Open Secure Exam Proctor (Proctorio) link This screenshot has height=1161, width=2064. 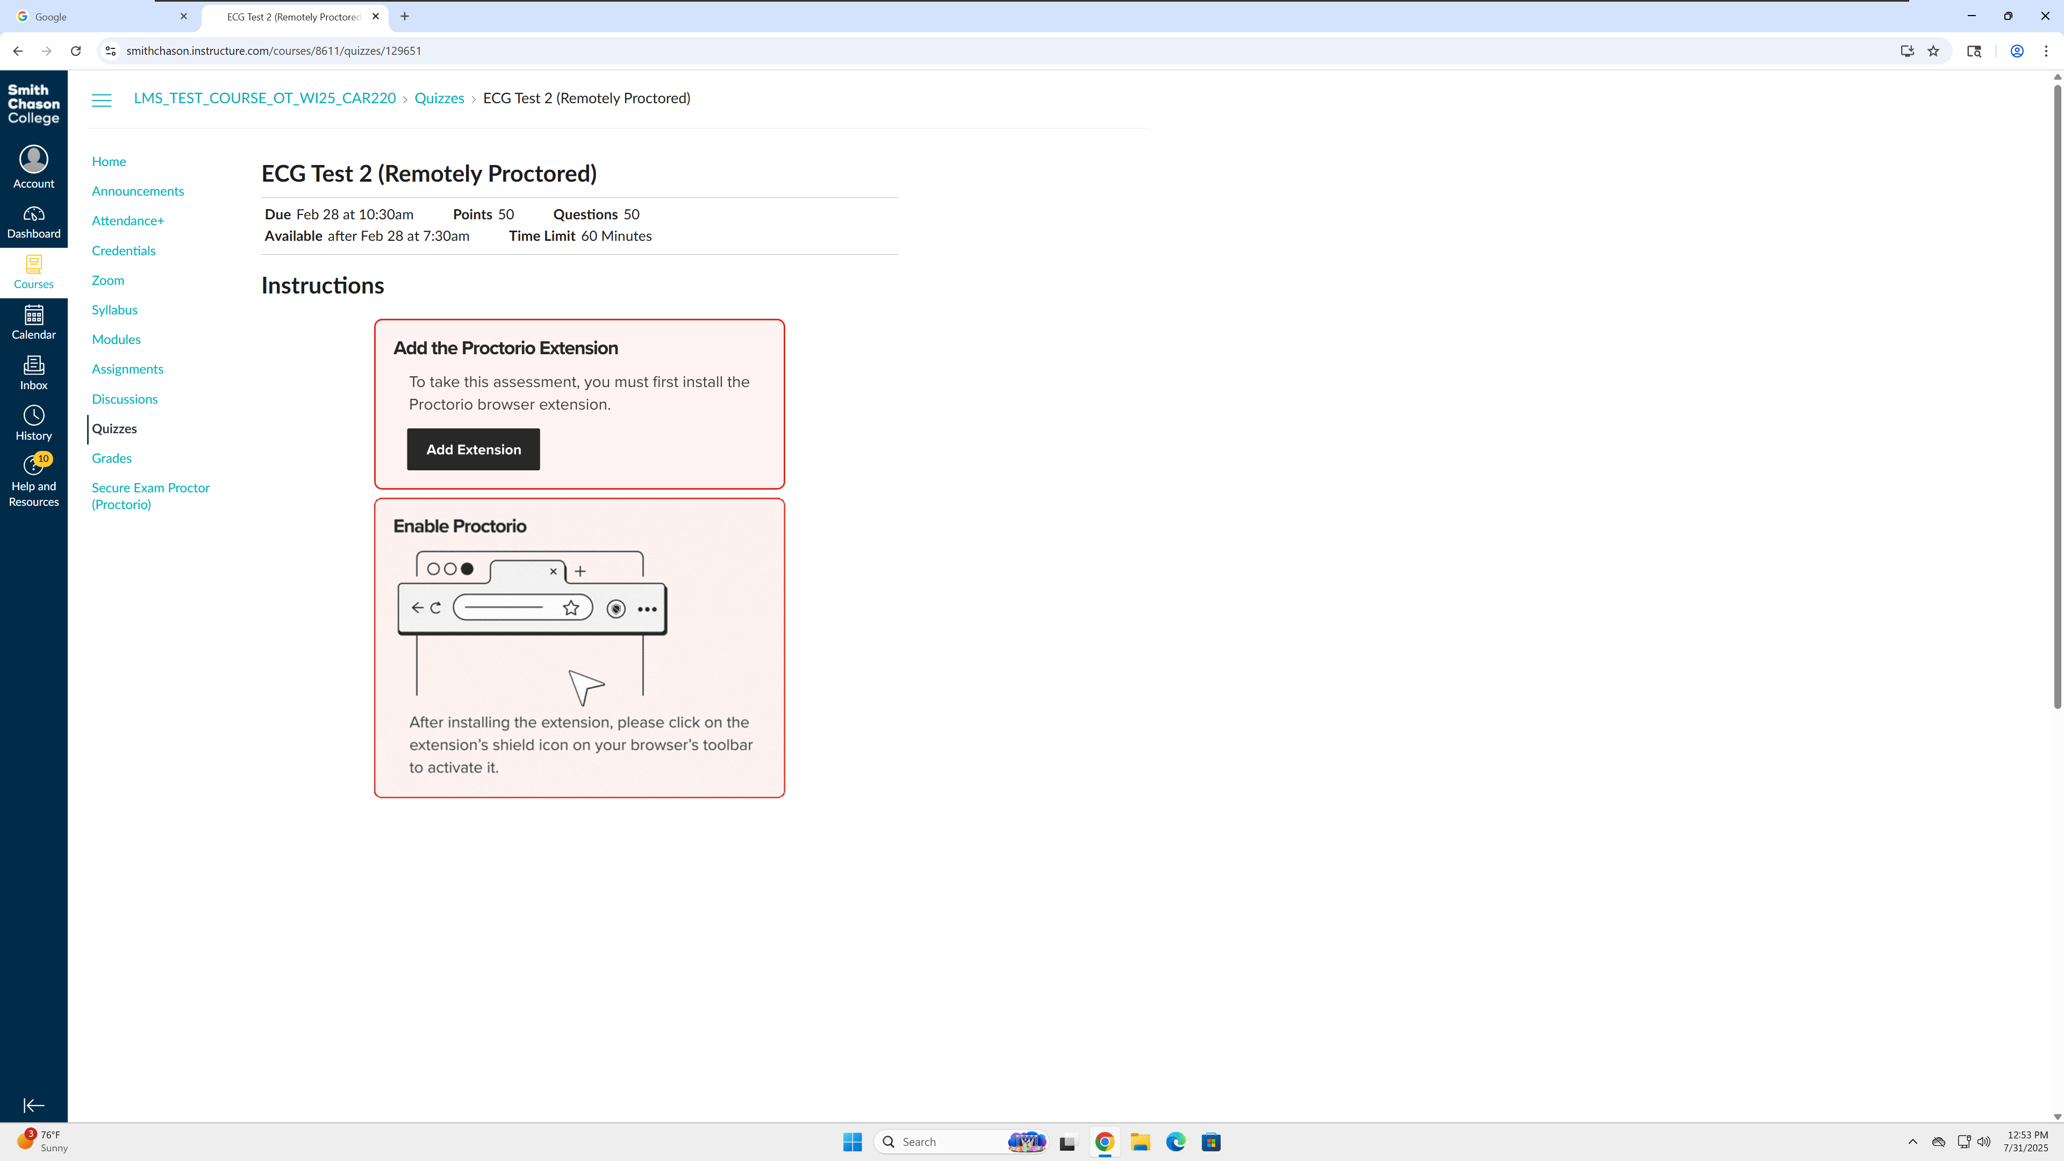tap(150, 495)
